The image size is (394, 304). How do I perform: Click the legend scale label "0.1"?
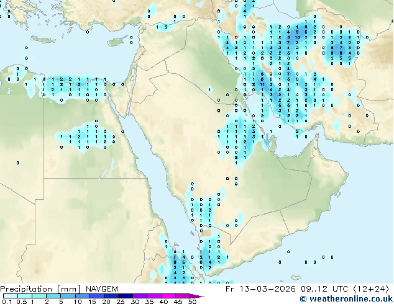coord(7,302)
